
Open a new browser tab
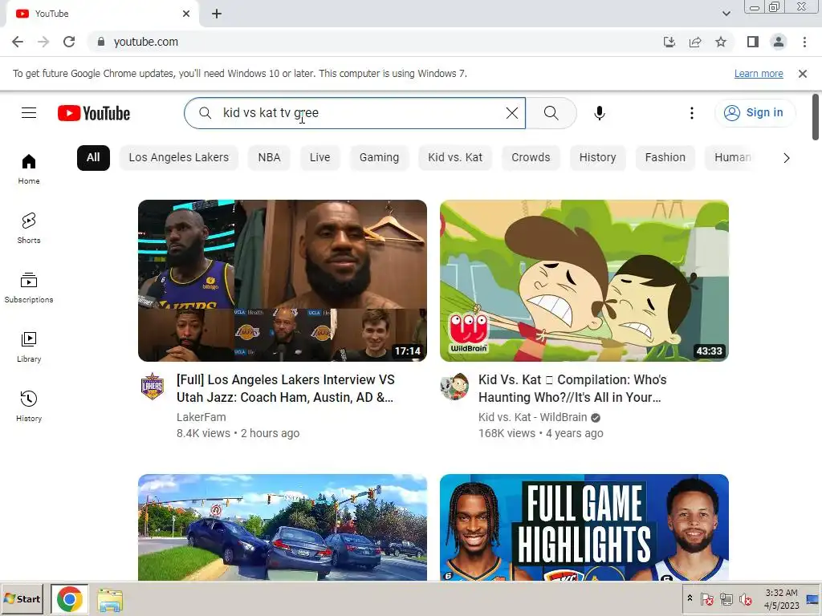tap(217, 14)
